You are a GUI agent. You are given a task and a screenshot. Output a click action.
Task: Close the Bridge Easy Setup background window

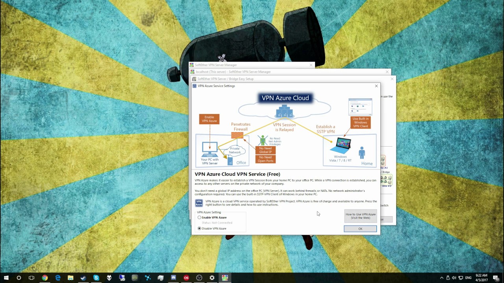tap(392, 79)
